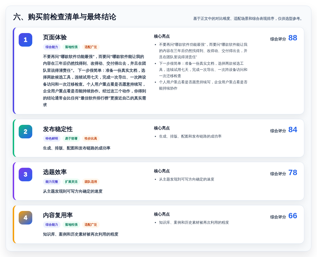The image size is (317, 257).
Task: Select the 特色鲜明 tag
Action: pyautogui.click(x=52, y=139)
